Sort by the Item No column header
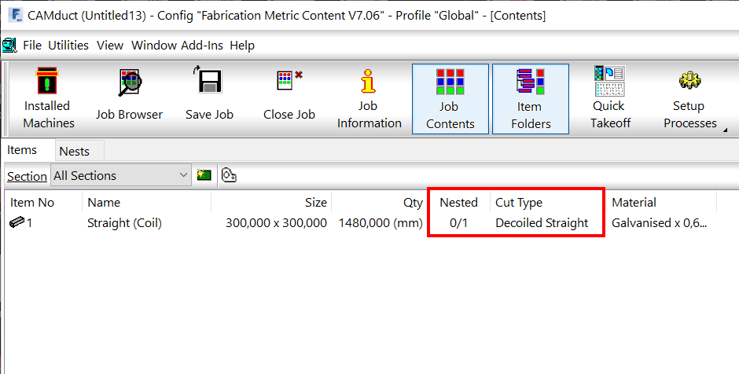This screenshot has height=374, width=739. 43,203
